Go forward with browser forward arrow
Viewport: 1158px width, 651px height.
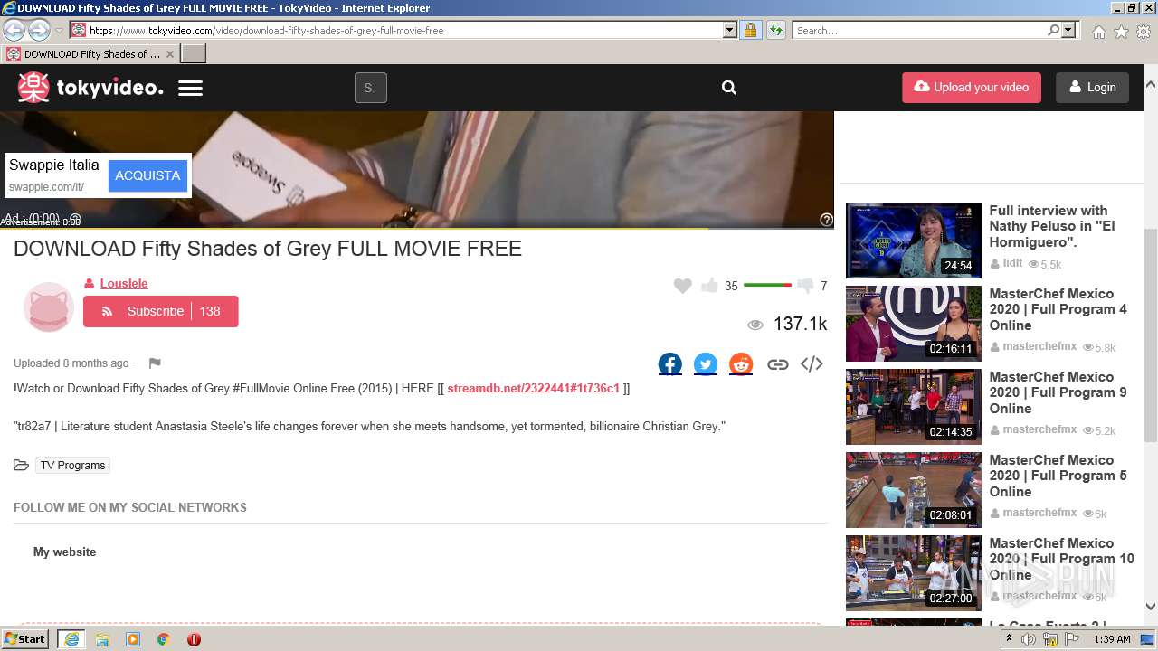pyautogui.click(x=39, y=30)
